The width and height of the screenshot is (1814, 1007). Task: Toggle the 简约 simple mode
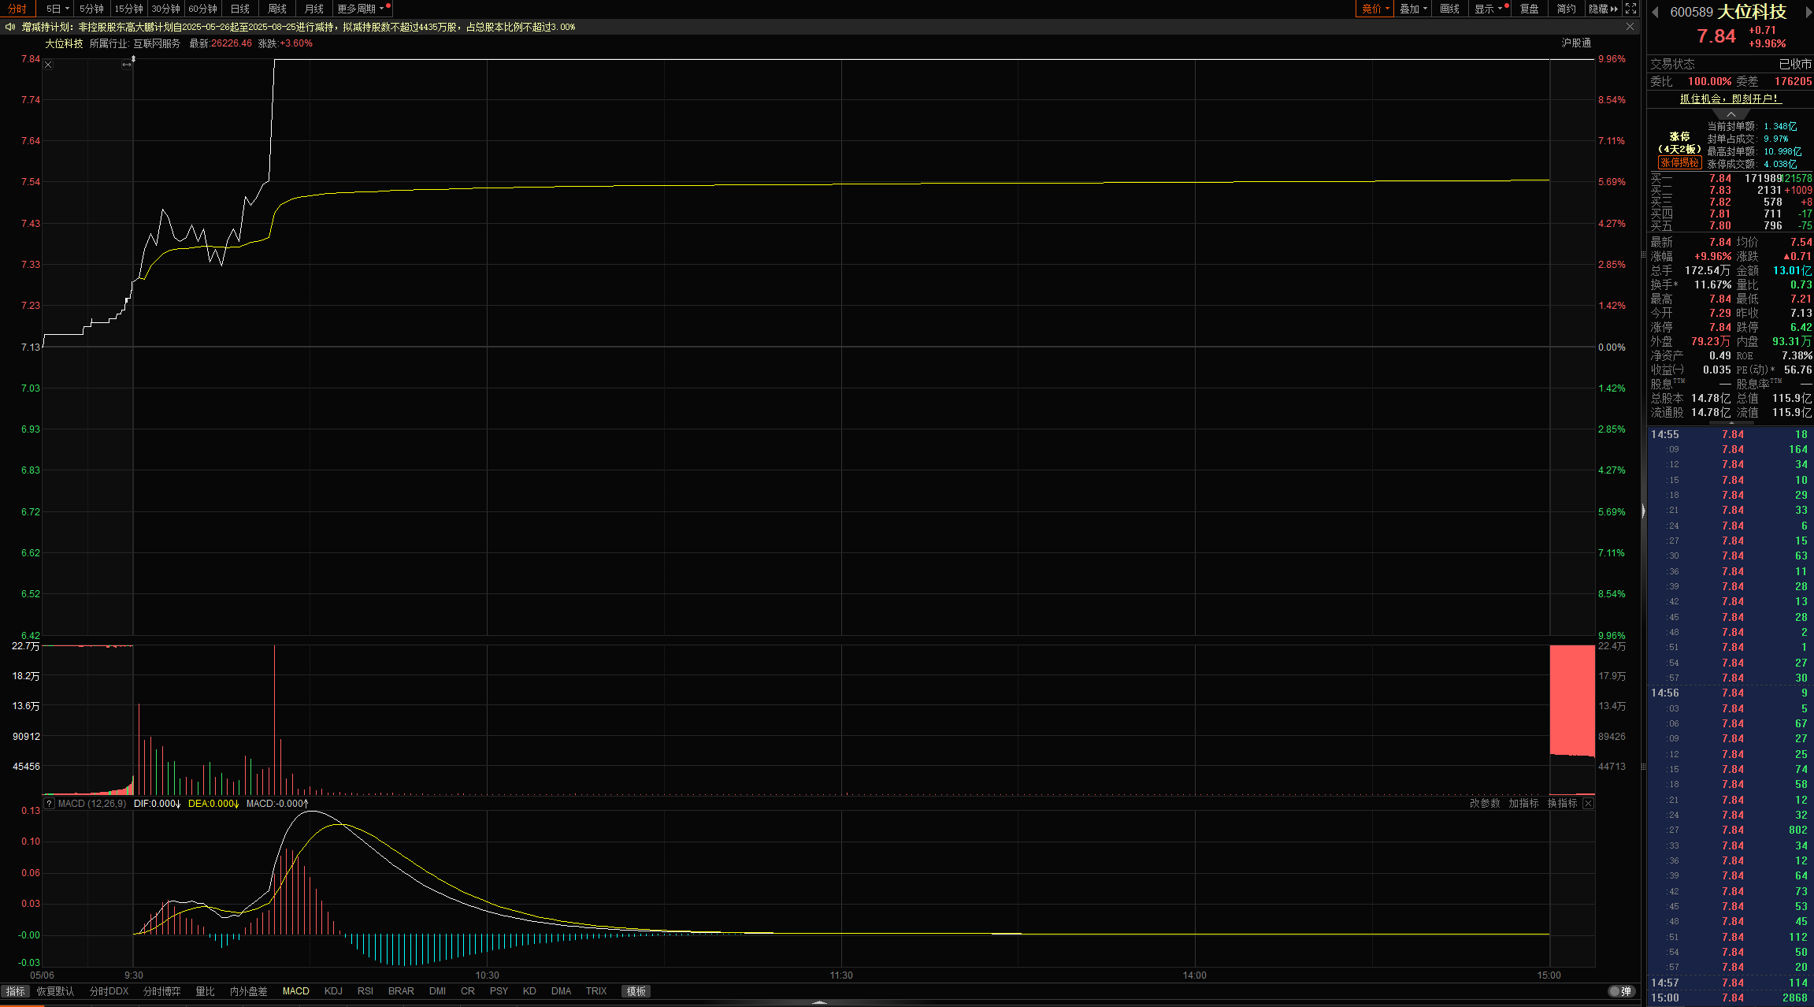(x=1566, y=9)
